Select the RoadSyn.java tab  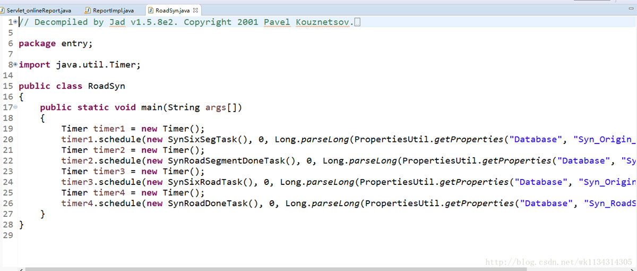172,10
